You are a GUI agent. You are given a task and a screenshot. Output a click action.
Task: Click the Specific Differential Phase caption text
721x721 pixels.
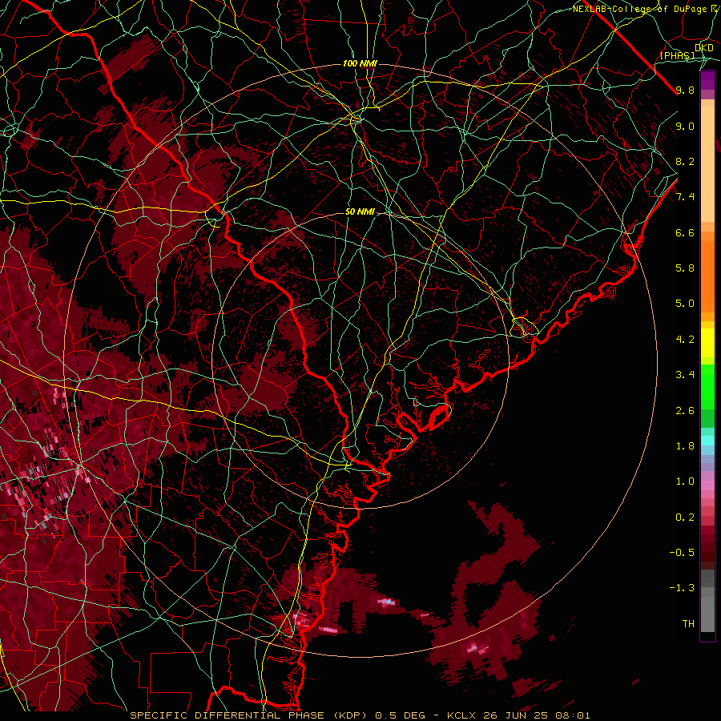tap(360, 715)
